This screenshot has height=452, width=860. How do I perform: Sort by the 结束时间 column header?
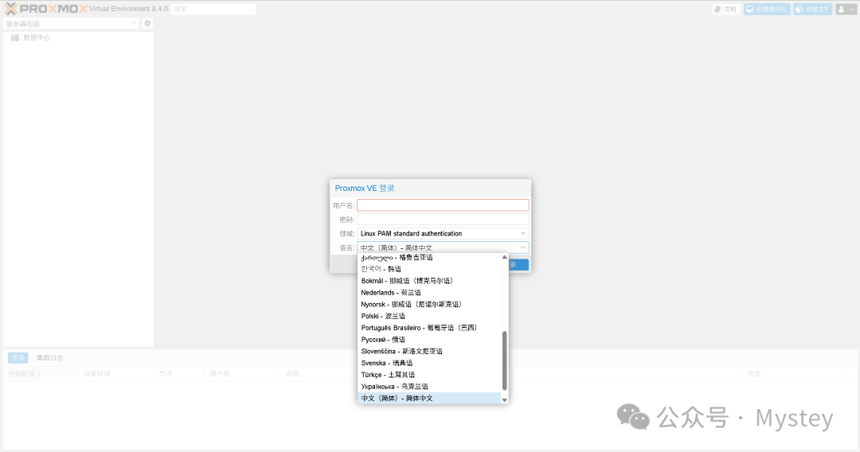(116, 374)
